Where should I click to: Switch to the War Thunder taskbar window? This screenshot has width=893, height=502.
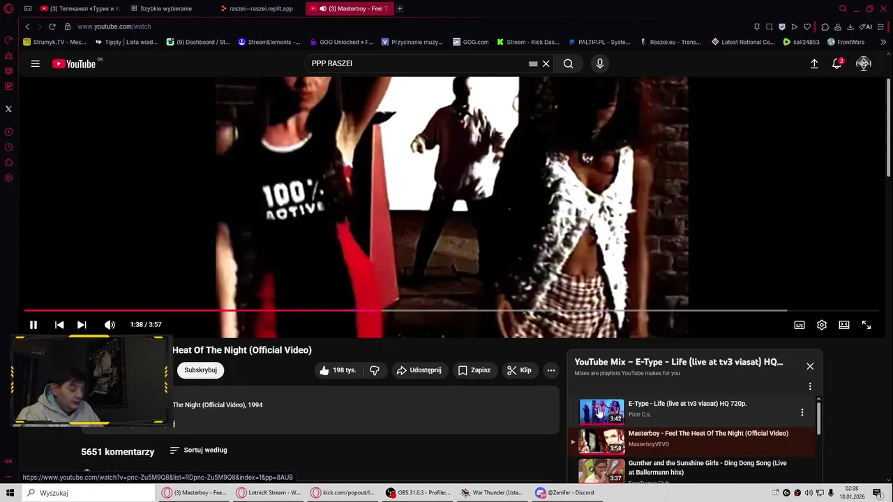(x=493, y=493)
